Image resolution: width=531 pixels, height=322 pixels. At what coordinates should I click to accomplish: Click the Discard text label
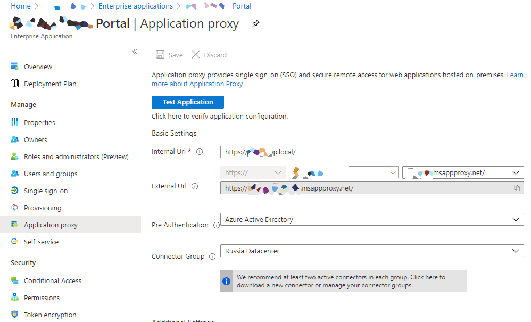pyautogui.click(x=215, y=55)
